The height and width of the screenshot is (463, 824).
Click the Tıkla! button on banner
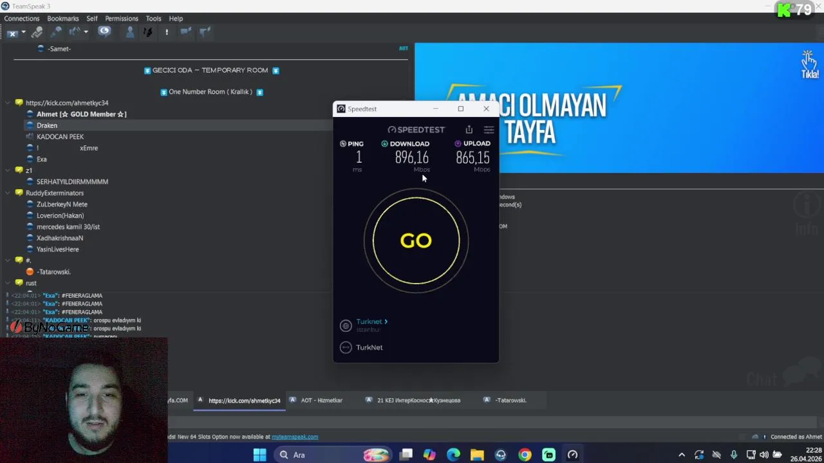[809, 65]
